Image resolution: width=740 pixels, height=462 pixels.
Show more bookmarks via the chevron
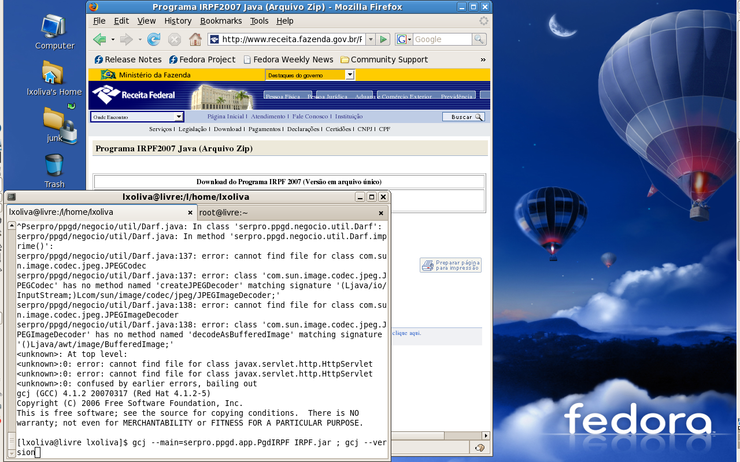pyautogui.click(x=483, y=59)
